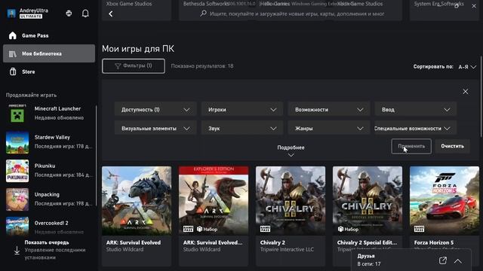
Task: Expand the Возможности filter
Action: click(329, 110)
